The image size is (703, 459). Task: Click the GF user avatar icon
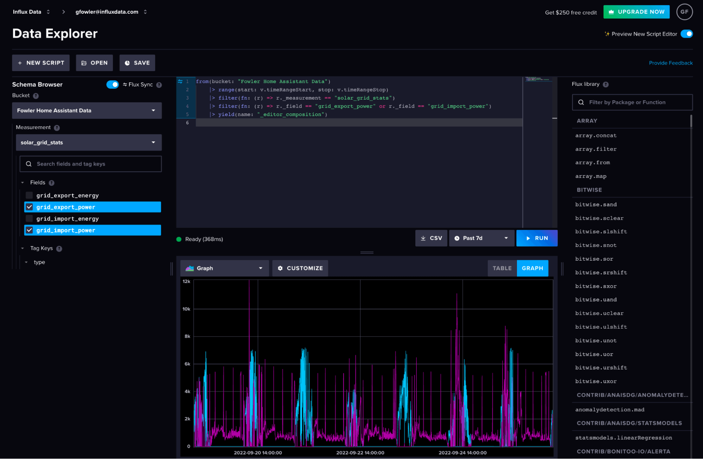pos(684,12)
